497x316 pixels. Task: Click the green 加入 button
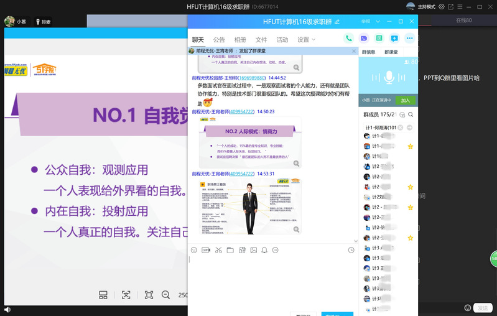[x=405, y=100]
